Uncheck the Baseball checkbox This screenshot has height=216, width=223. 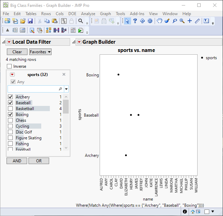tap(10, 102)
